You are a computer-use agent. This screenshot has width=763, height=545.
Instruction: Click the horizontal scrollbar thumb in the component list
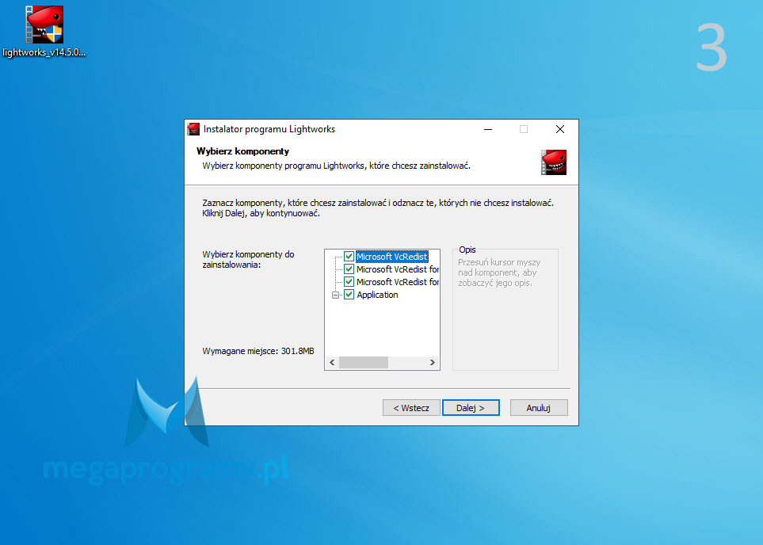364,363
